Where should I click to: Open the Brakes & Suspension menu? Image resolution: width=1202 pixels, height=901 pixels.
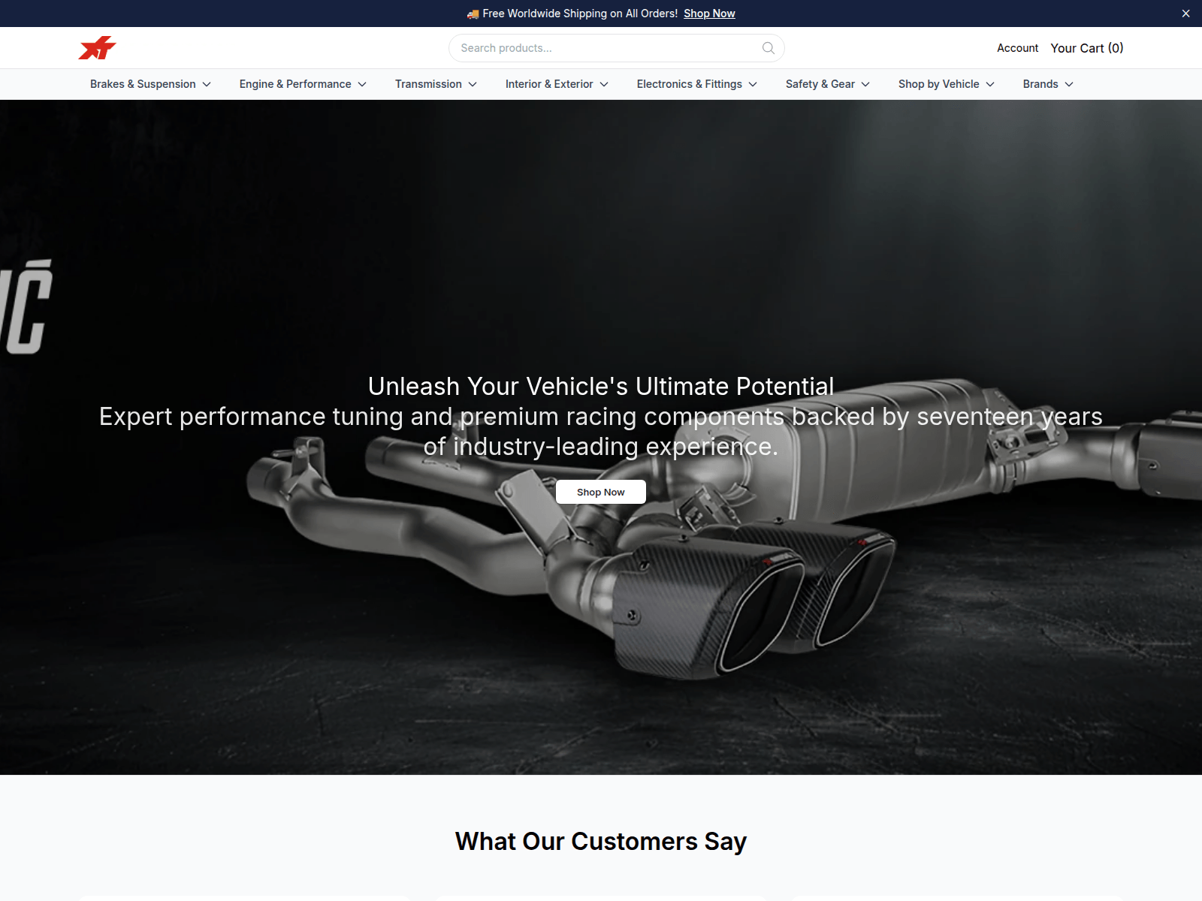[150, 84]
